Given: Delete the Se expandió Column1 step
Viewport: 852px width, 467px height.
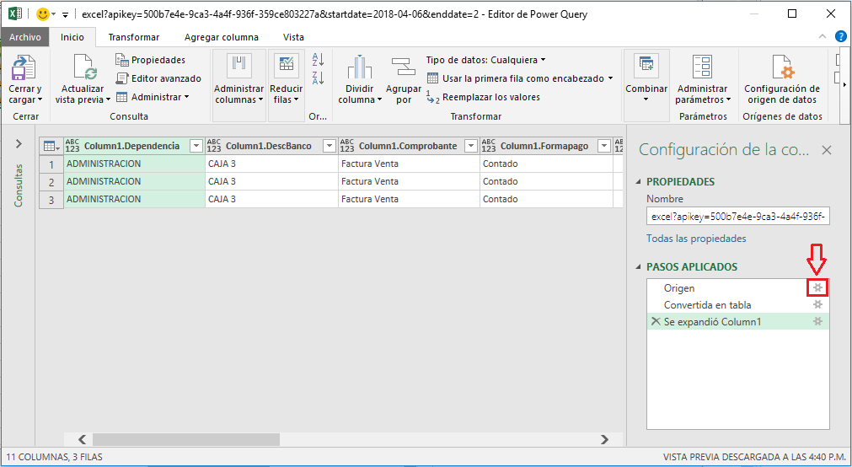Looking at the screenshot, I should pyautogui.click(x=655, y=322).
